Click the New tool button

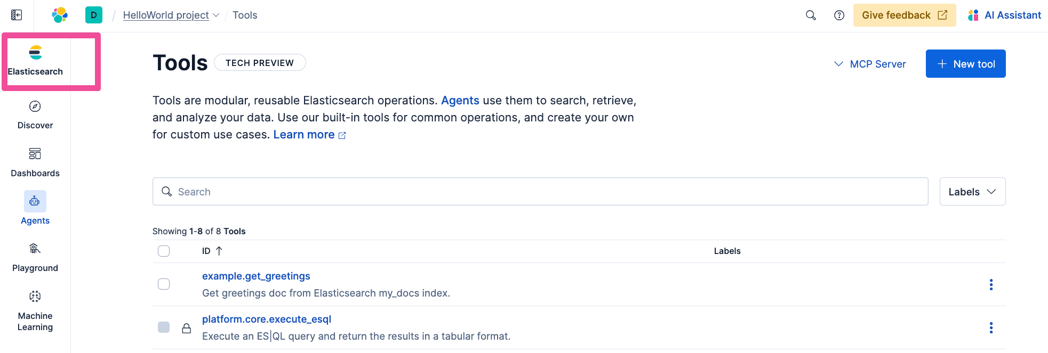coord(965,64)
